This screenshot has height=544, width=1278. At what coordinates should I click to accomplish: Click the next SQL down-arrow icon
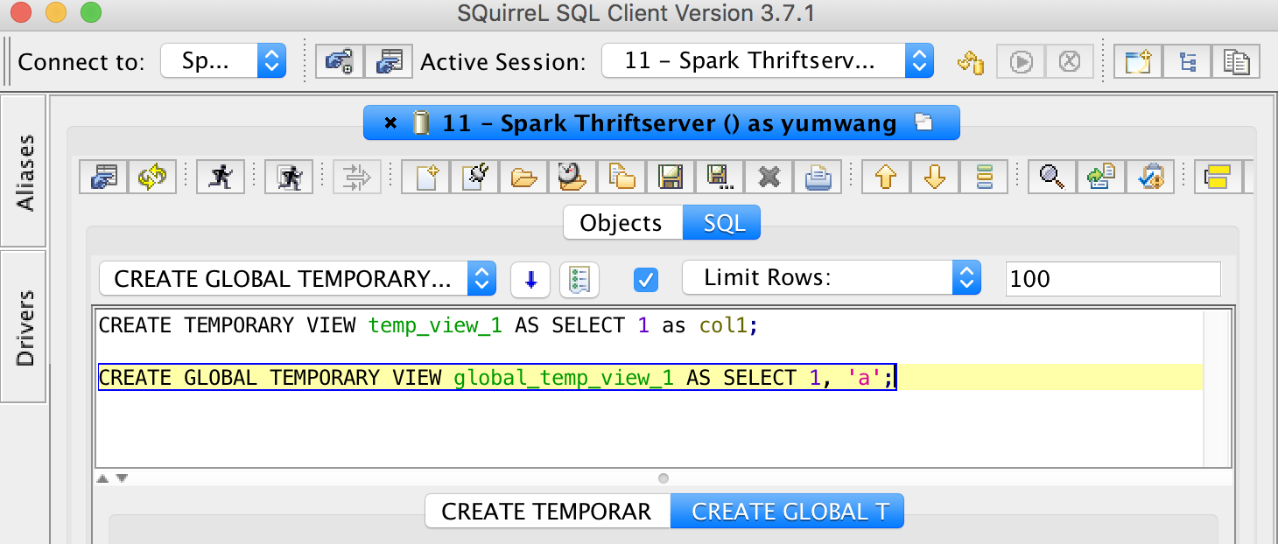[935, 177]
